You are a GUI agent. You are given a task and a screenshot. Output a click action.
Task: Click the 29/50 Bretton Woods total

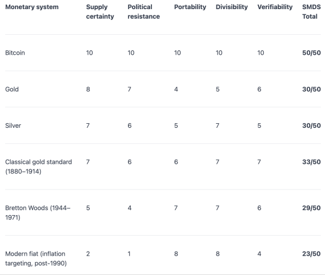311,208
